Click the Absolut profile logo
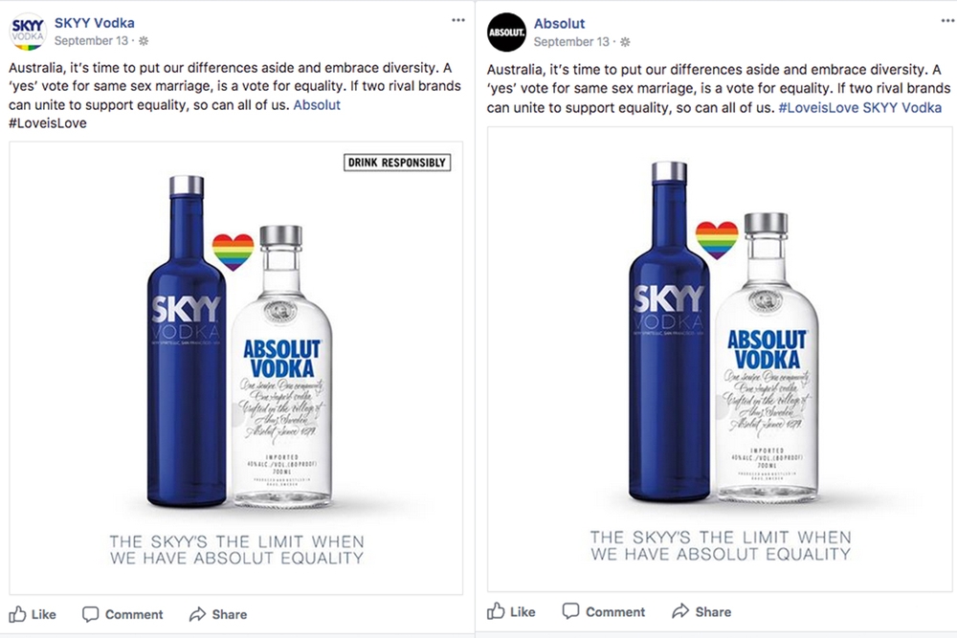Viewport: 957px width, 638px height. click(x=506, y=32)
